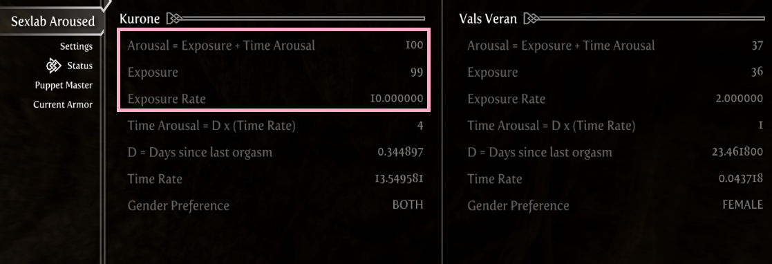Click Kurone's Arousal total row
The image size is (772, 264).
275,46
